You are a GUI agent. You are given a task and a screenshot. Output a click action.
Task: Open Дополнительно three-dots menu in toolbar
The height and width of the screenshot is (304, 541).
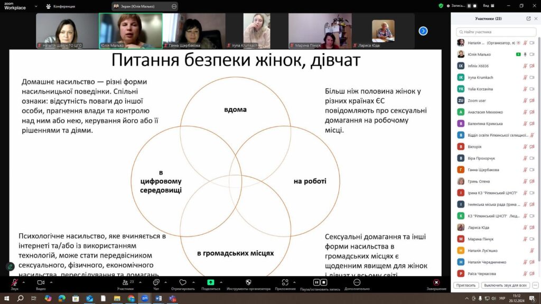point(357,283)
